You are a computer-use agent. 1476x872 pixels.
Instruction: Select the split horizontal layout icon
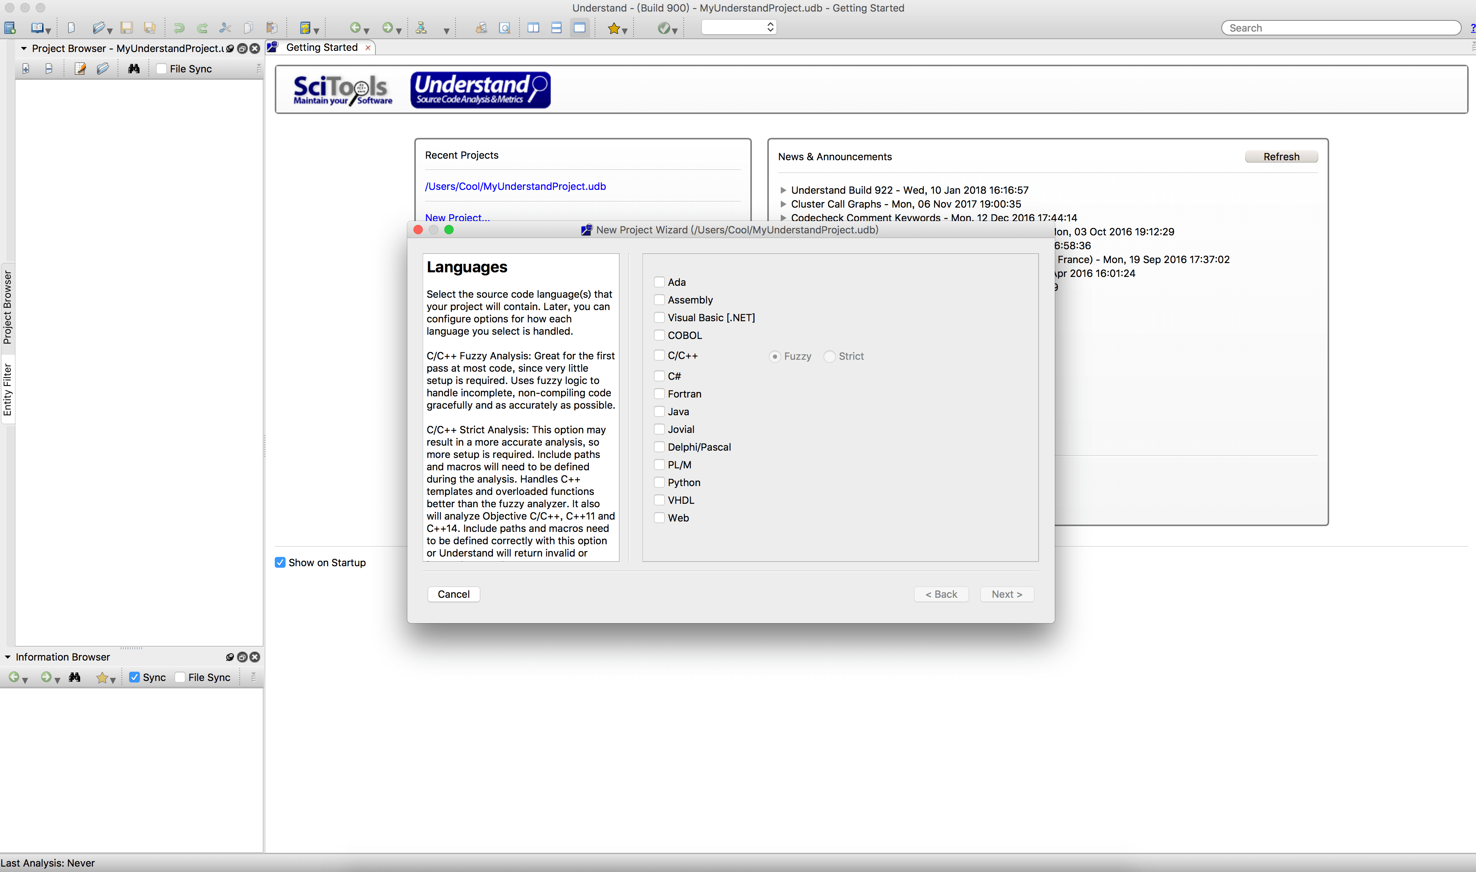click(x=556, y=28)
